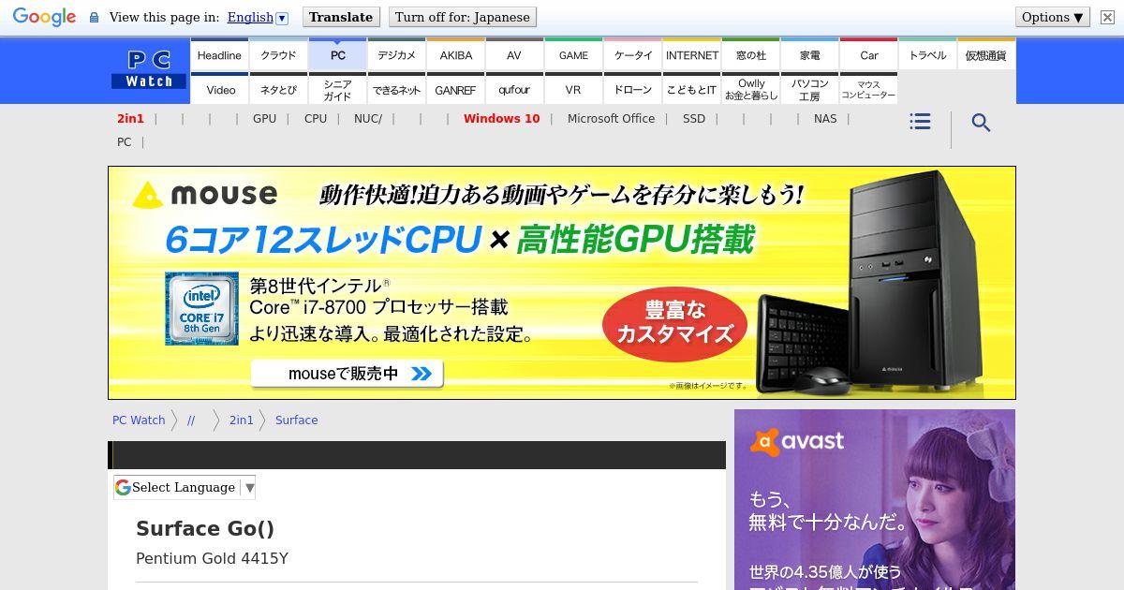Viewport: 1124px width, 590px height.
Task: Click the 2in1 topic link
Action: pos(130,118)
